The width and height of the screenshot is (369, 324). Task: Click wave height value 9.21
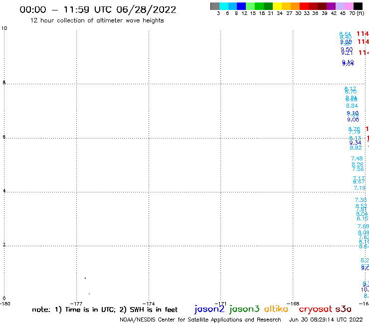point(347,53)
